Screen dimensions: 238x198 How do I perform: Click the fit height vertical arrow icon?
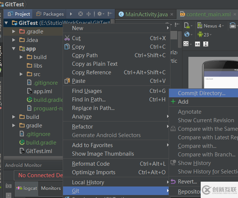point(206,44)
